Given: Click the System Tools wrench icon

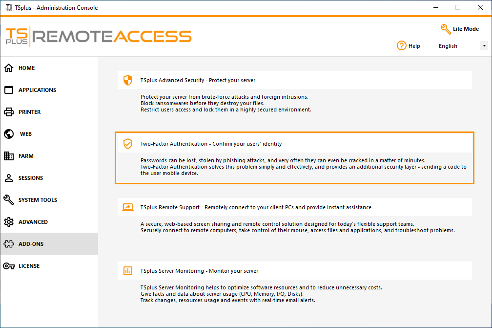Looking at the screenshot, I should click(x=8, y=199).
